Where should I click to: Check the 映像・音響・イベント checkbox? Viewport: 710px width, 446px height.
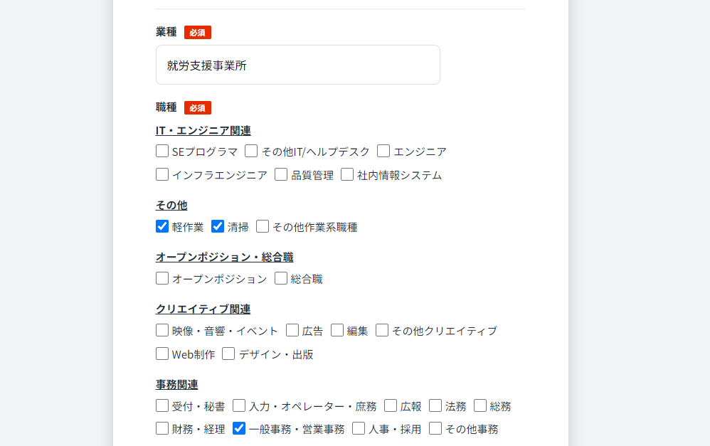click(x=162, y=330)
